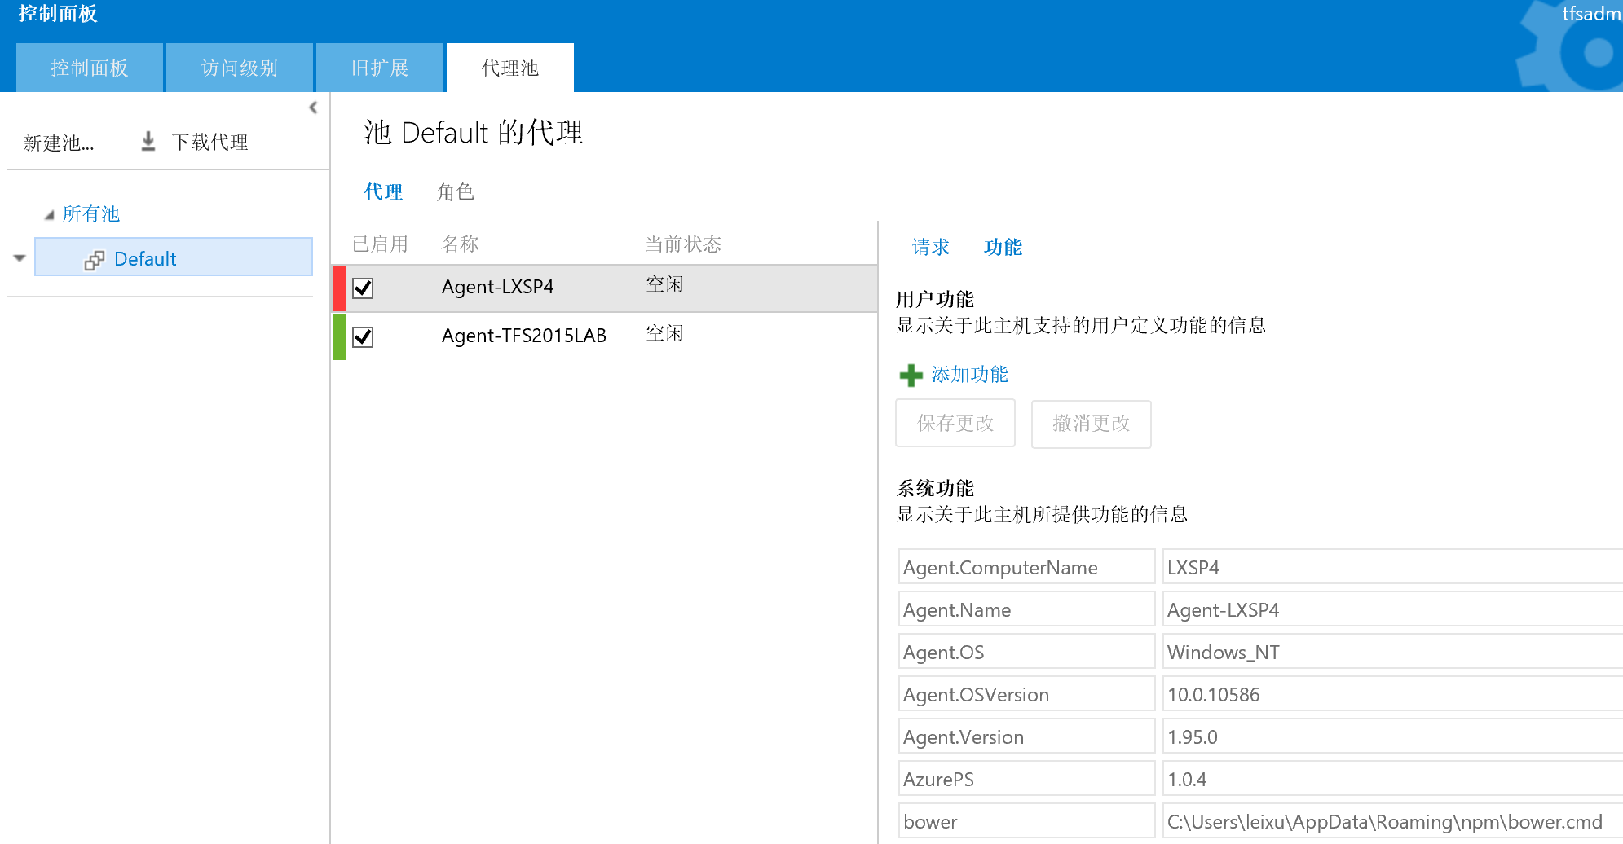Click the download arrow icon
Viewport: 1623px width, 844px height.
148,142
